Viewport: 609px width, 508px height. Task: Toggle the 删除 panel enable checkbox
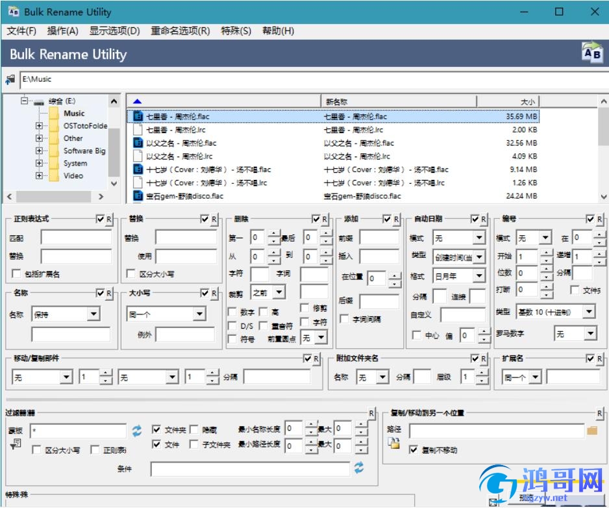316,219
